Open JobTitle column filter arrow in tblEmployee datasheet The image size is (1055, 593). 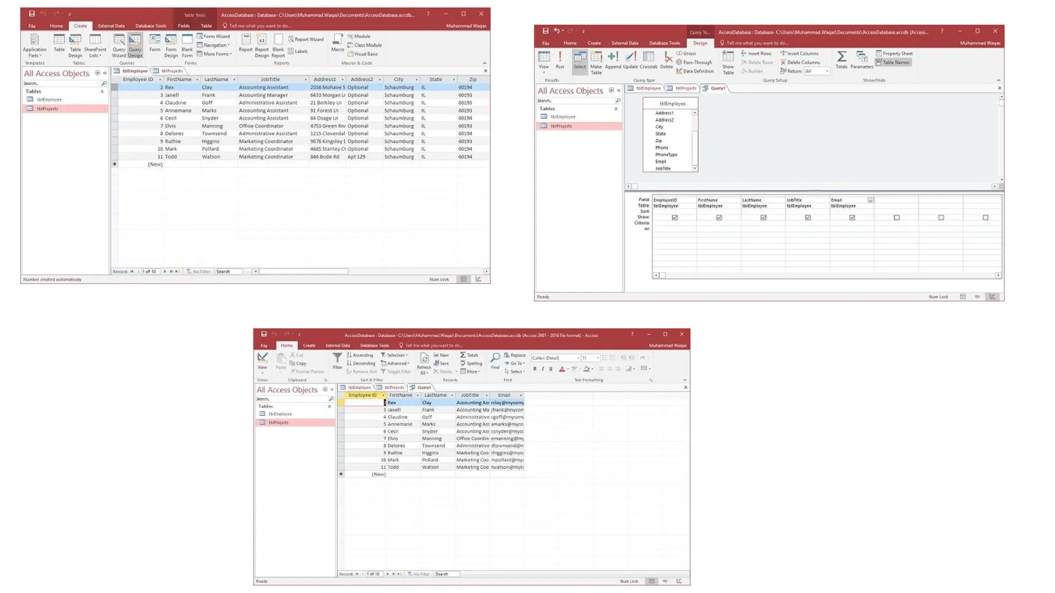(x=305, y=80)
